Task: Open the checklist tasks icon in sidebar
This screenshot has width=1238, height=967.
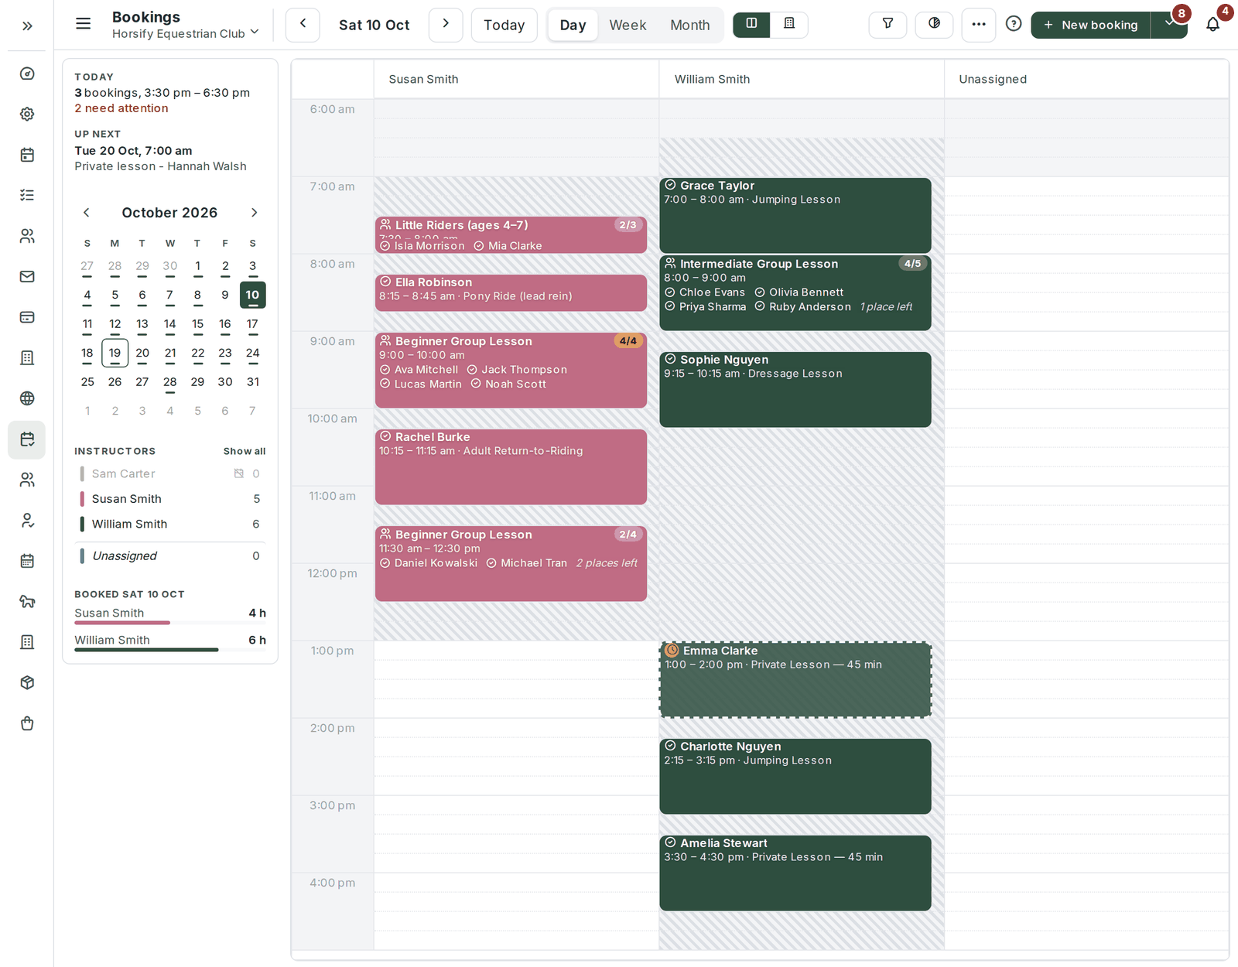Action: click(27, 195)
